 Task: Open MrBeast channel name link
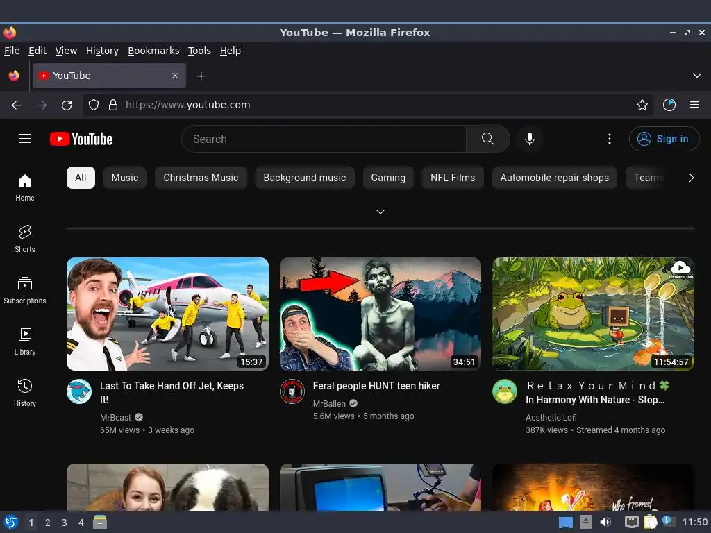click(115, 417)
